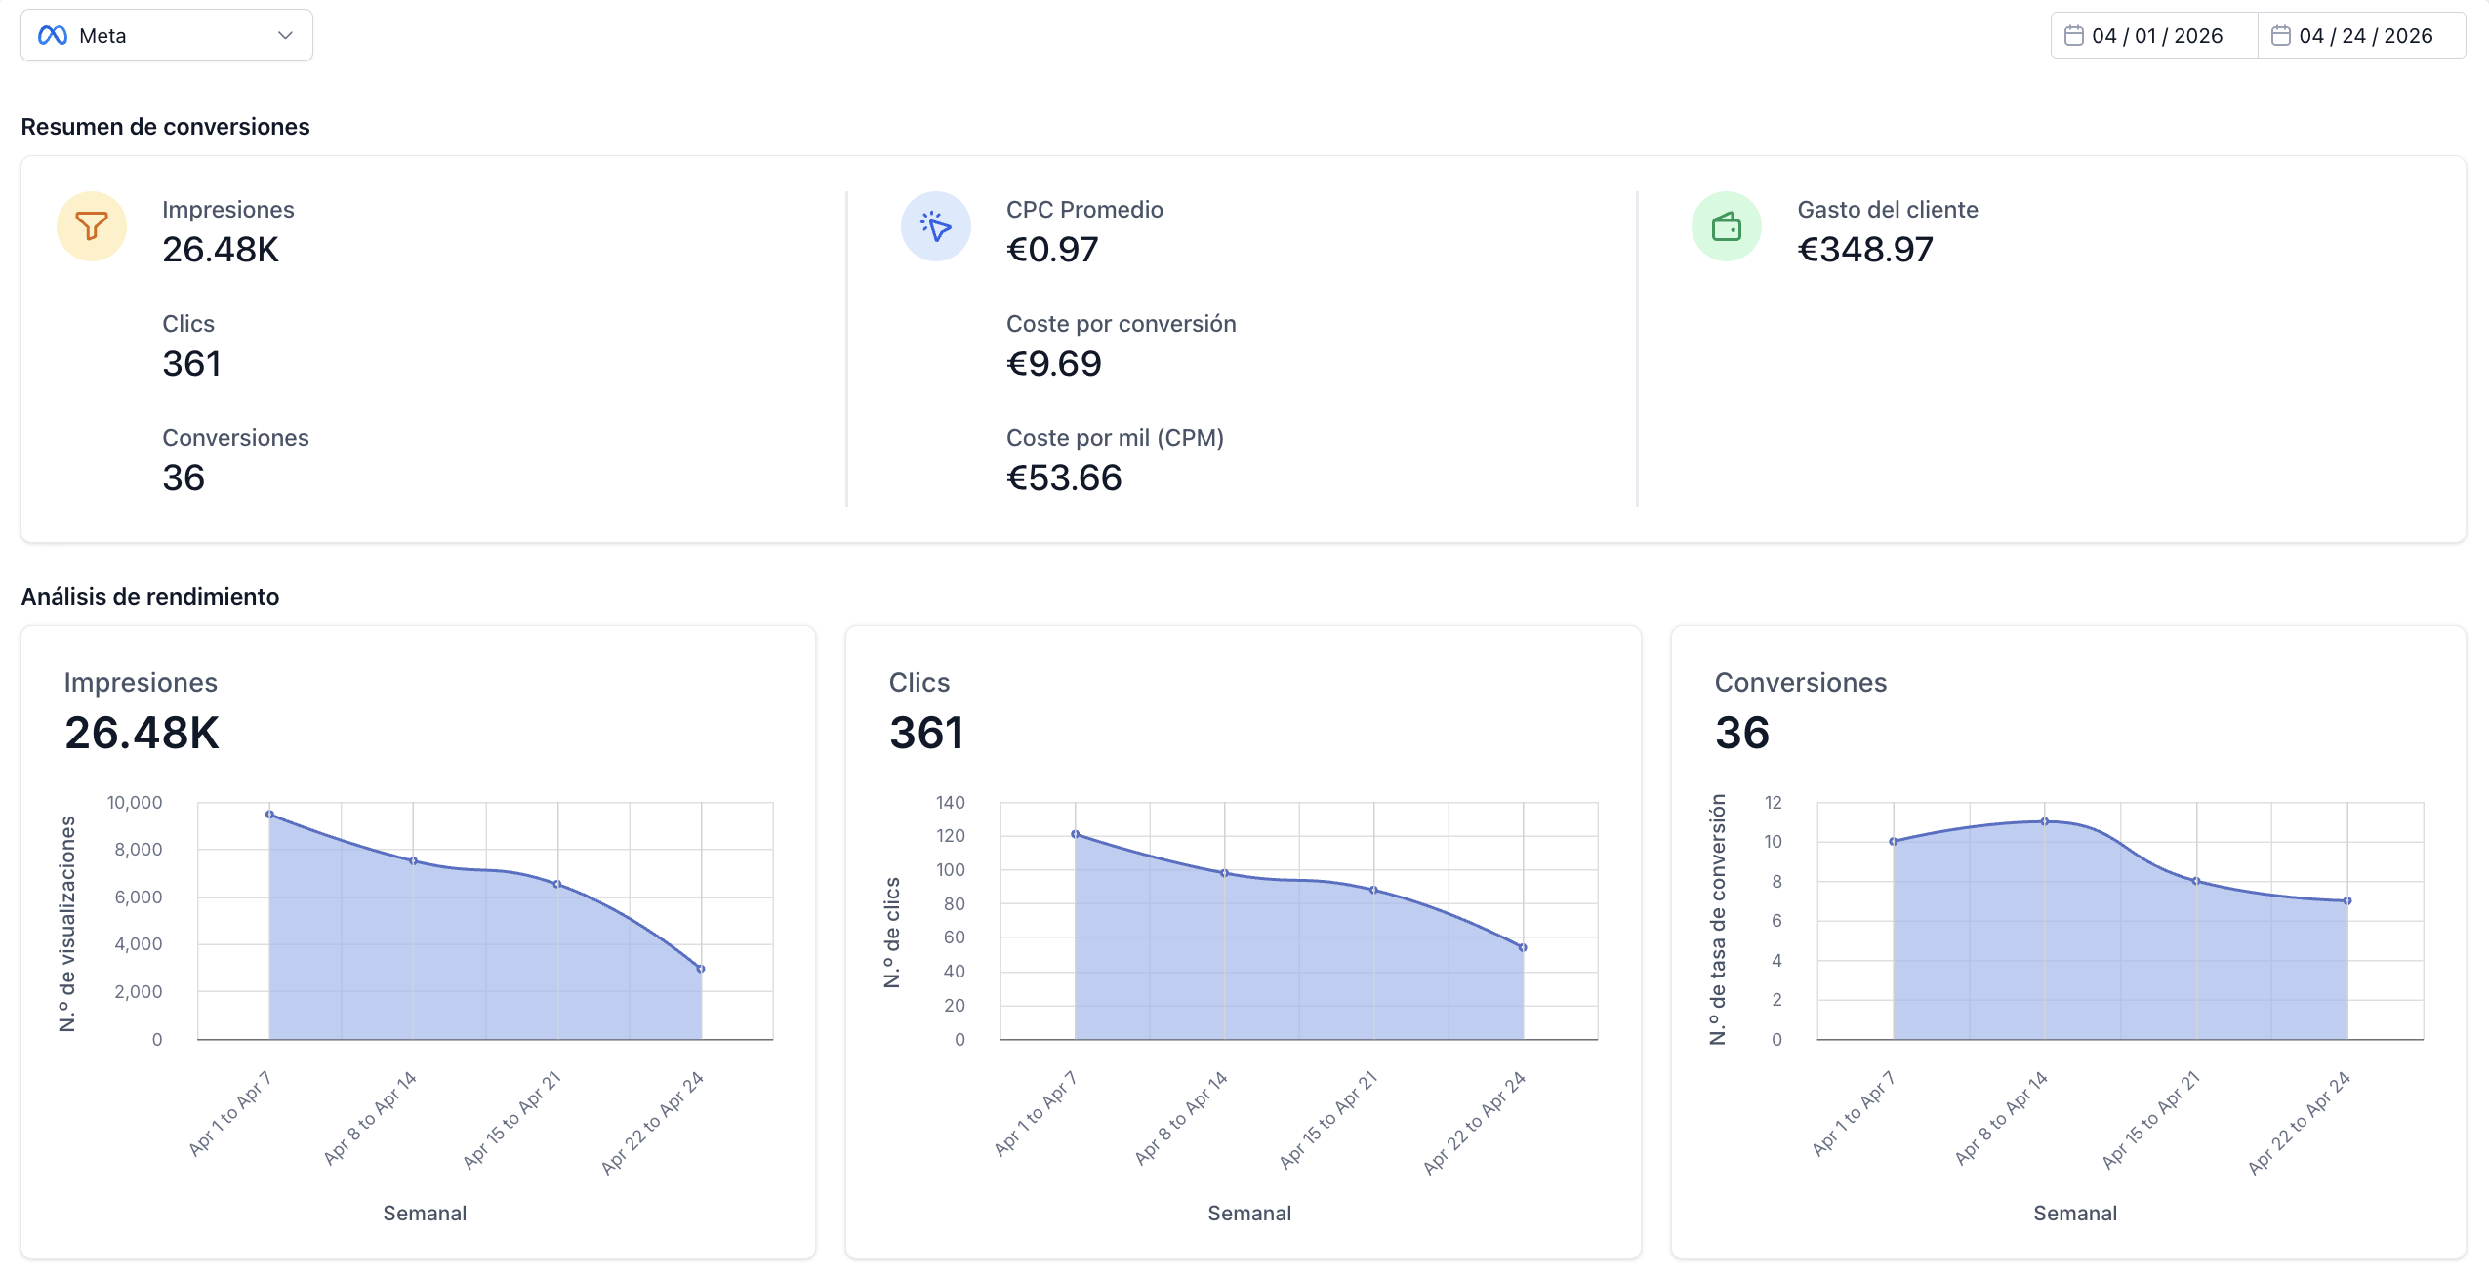Click the green wallet icon for Gasto del cliente
2489x1276 pixels.
1726,225
